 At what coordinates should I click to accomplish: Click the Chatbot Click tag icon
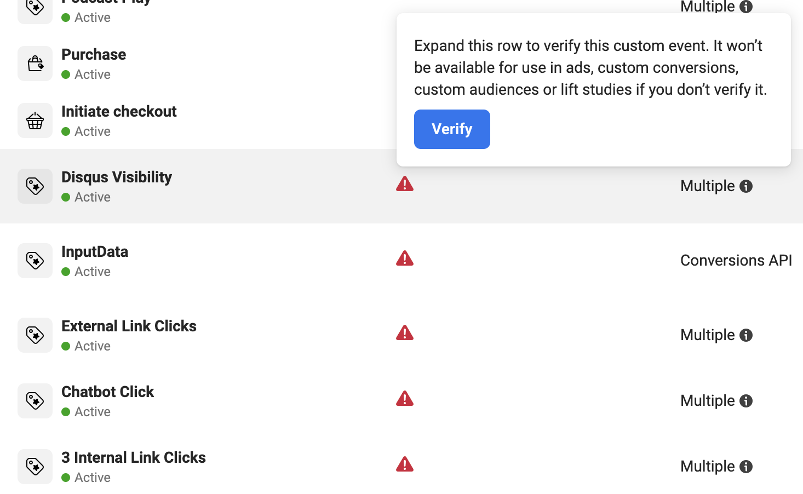pyautogui.click(x=35, y=401)
